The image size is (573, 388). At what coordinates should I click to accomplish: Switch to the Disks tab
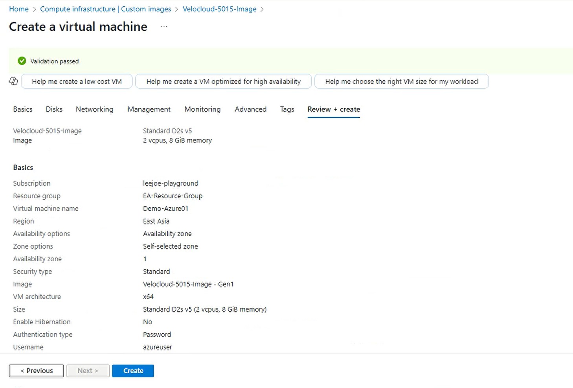click(x=54, y=109)
